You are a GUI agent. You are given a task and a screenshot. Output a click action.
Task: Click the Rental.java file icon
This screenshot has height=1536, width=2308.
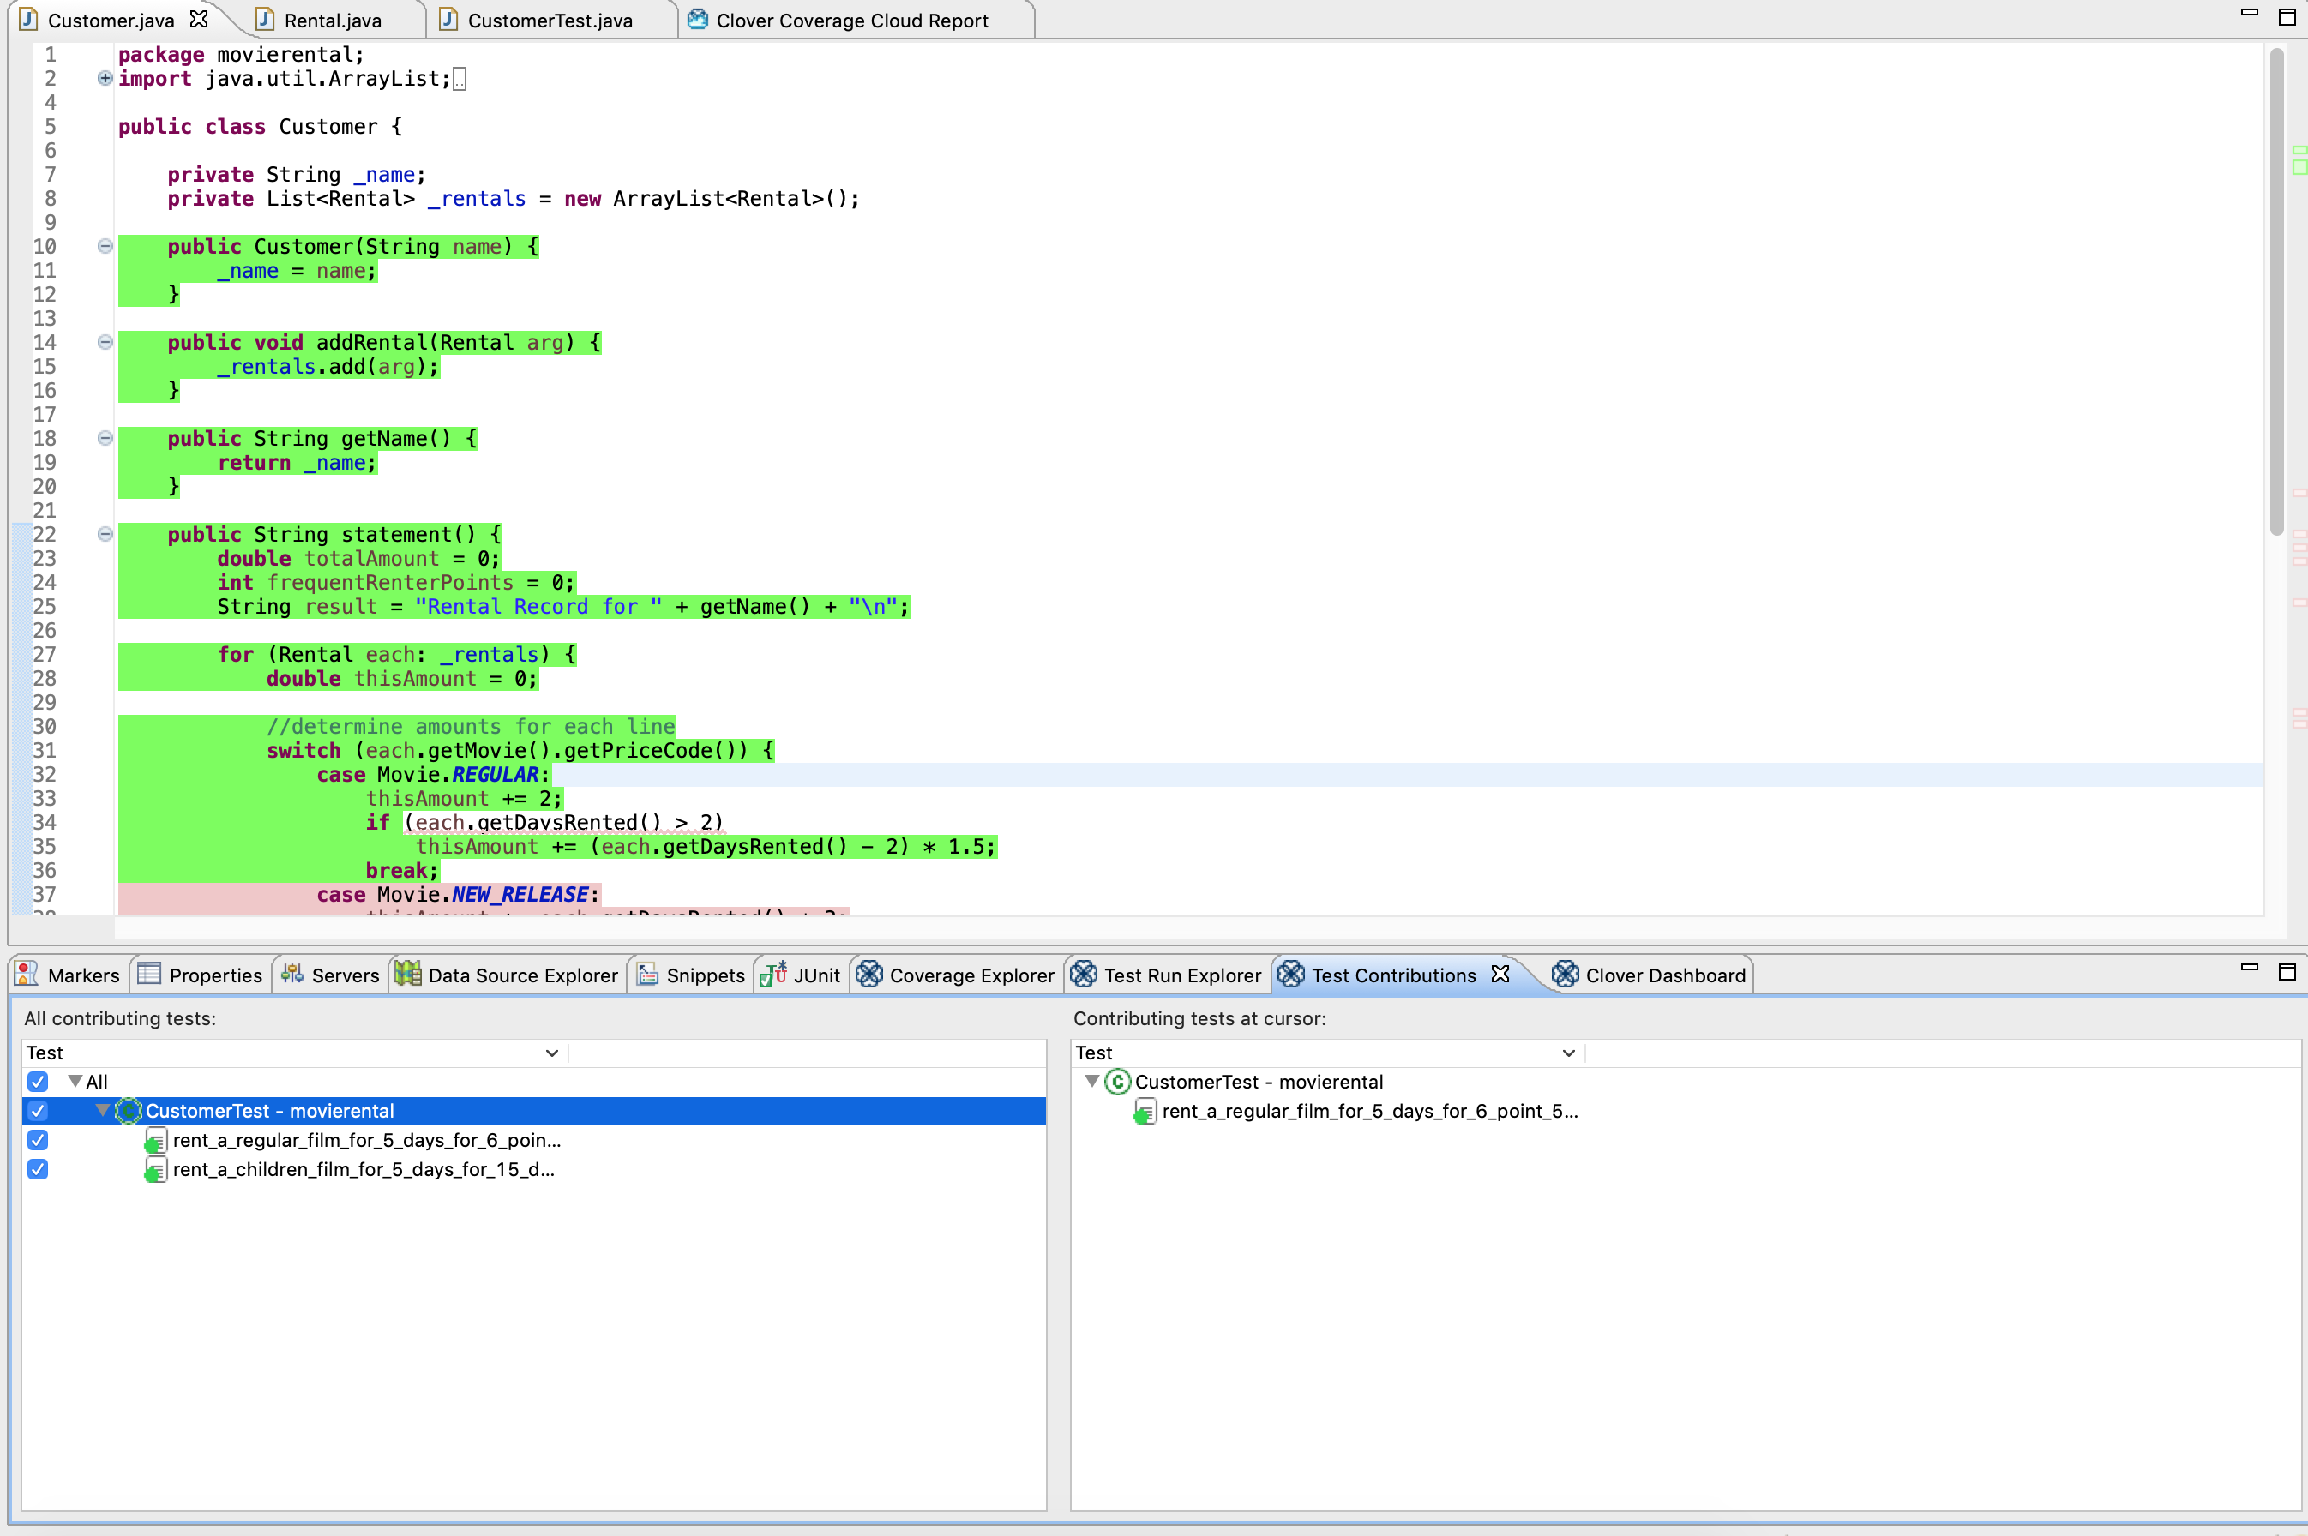(x=265, y=20)
